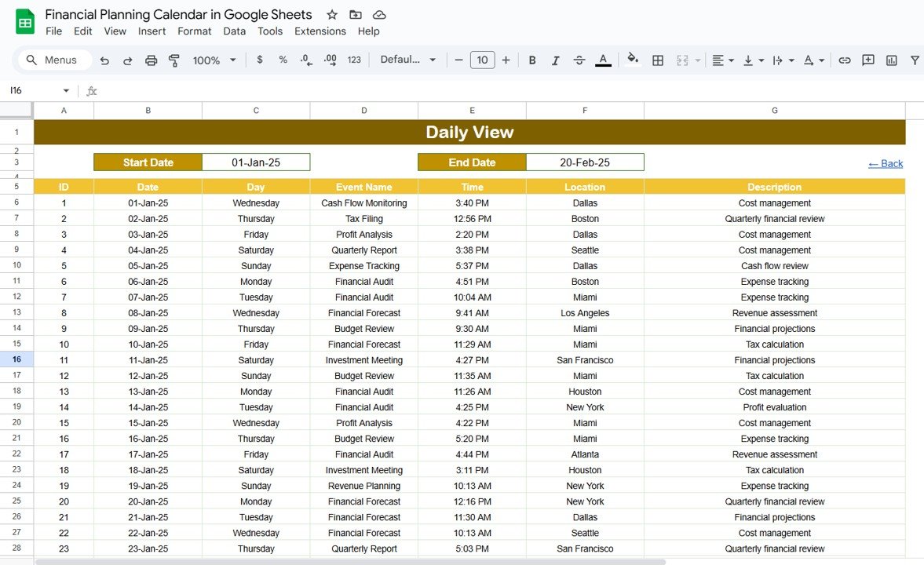Click the merge cells icon
This screenshot has height=565, width=924.
pyautogui.click(x=682, y=60)
